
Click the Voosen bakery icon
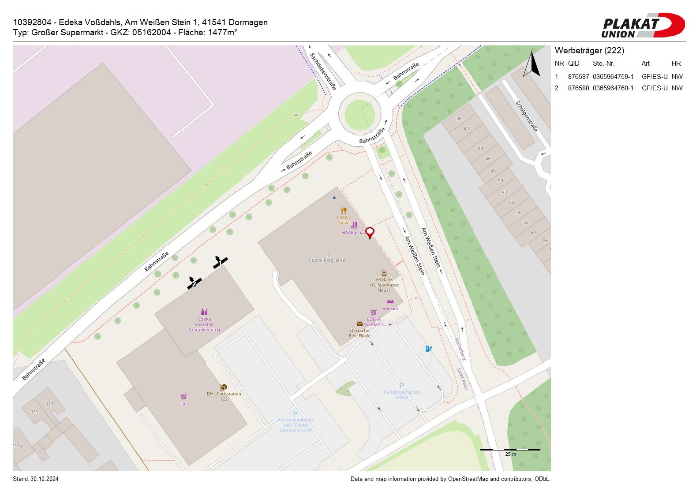point(390,302)
